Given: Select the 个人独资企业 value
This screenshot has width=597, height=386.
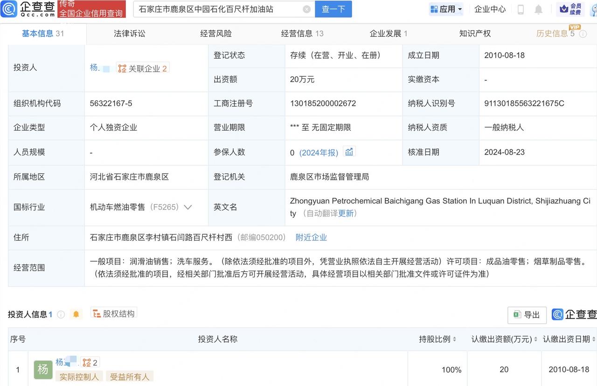Looking at the screenshot, I should click(113, 128).
